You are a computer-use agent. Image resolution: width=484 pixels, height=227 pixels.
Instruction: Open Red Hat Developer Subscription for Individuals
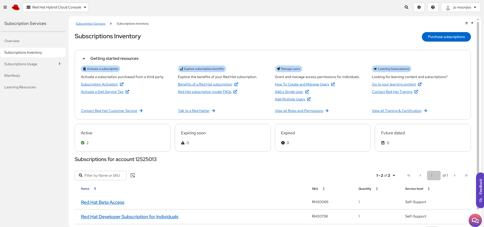130,217
